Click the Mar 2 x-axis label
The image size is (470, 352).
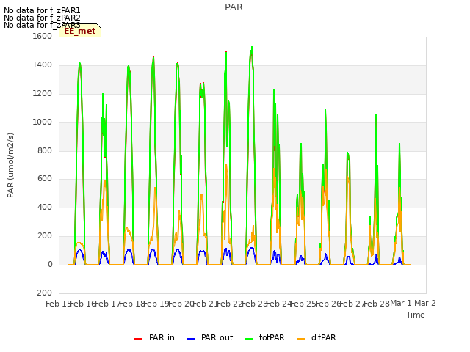425,303
